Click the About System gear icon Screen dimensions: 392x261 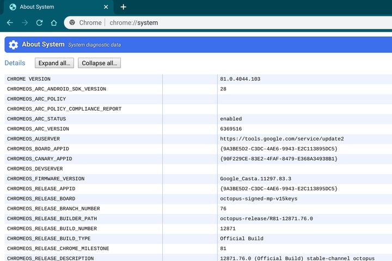(x=14, y=45)
